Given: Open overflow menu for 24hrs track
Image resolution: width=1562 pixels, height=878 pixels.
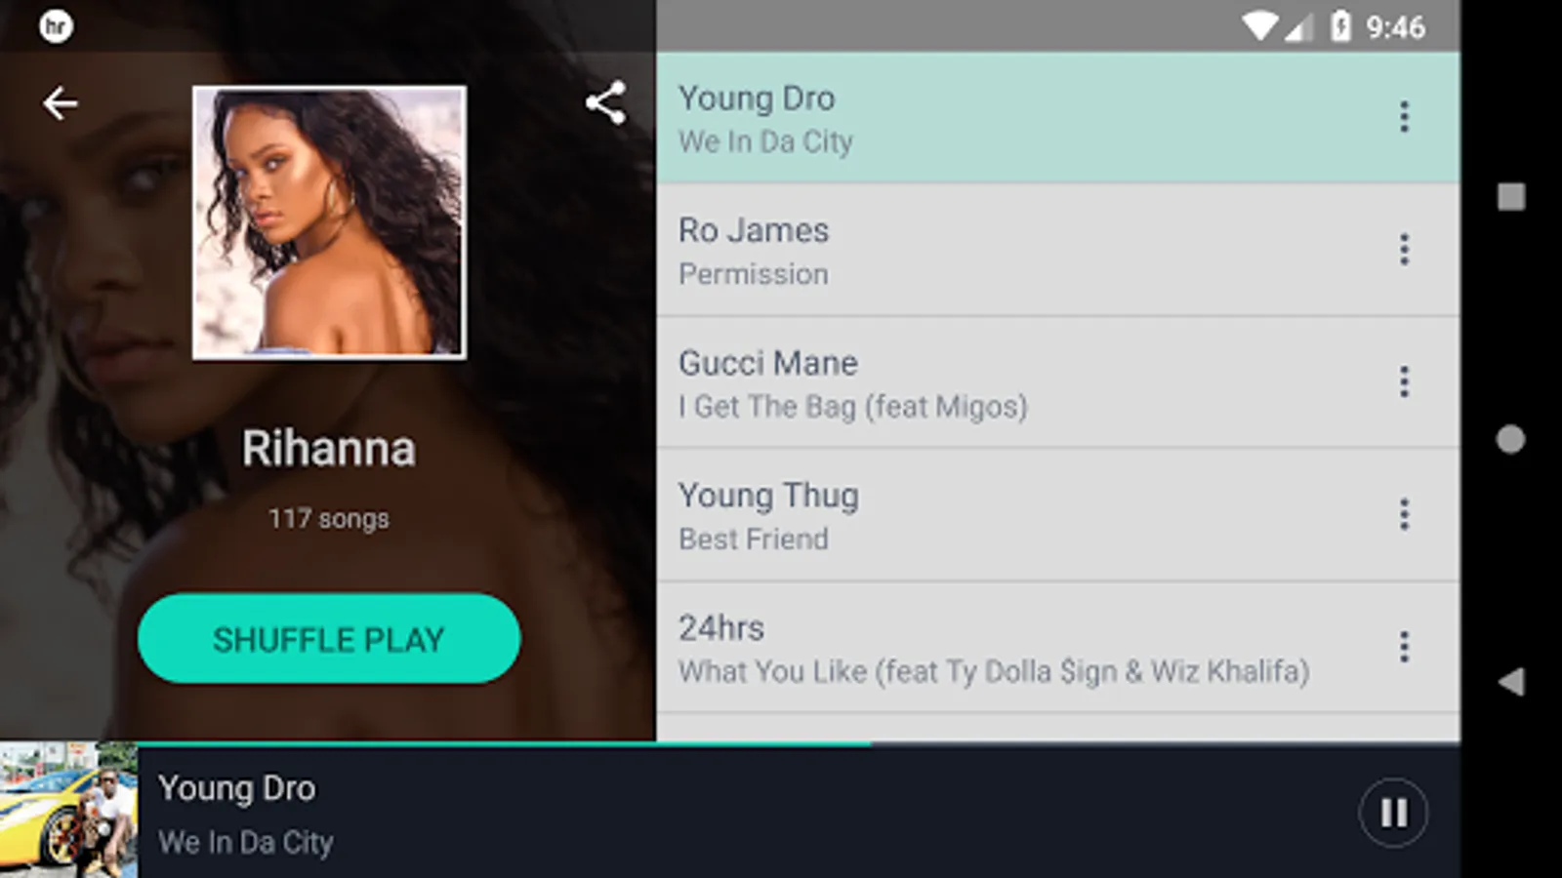Looking at the screenshot, I should pyautogui.click(x=1404, y=647).
